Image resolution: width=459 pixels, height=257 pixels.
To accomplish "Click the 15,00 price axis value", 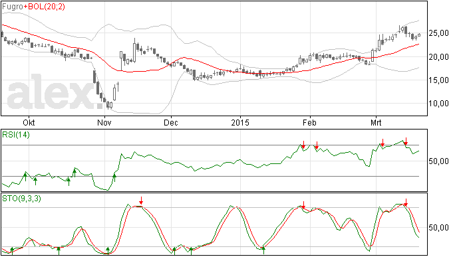I will [438, 80].
